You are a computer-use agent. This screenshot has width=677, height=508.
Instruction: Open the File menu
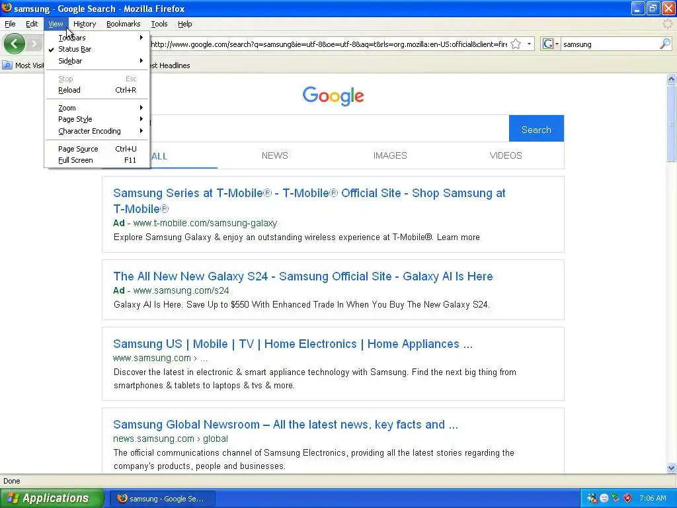tap(10, 24)
